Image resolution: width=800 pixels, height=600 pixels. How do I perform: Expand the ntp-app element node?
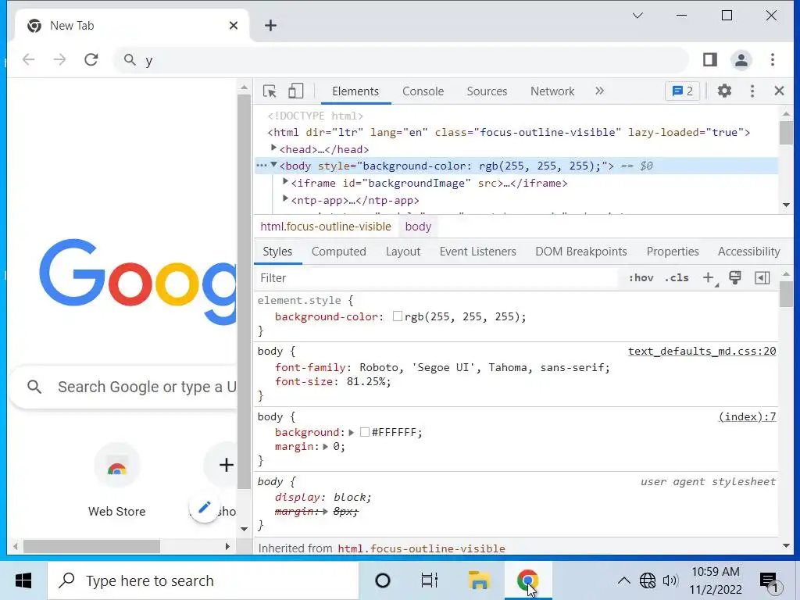tap(286, 199)
